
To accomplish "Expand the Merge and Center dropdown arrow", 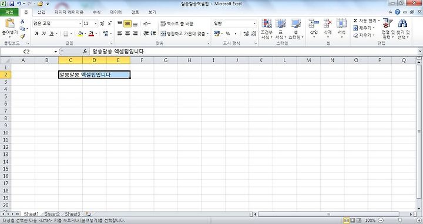I will click(207, 33).
